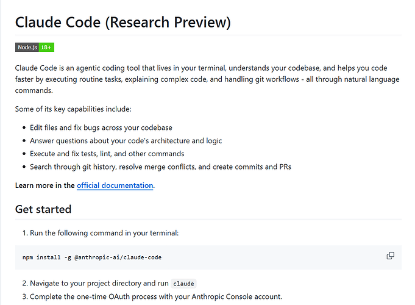Click the Node.js 18+ badge
The width and height of the screenshot is (415, 305).
[35, 47]
